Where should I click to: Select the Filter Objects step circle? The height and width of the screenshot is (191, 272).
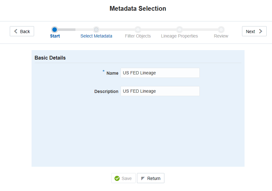point(138,30)
